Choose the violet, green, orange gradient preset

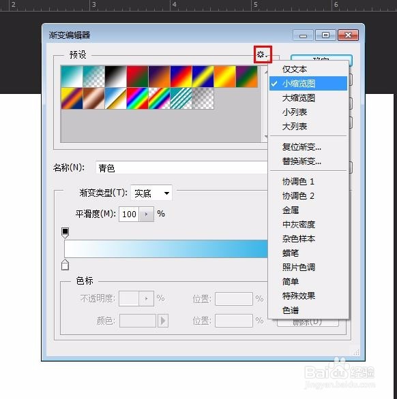coord(247,76)
